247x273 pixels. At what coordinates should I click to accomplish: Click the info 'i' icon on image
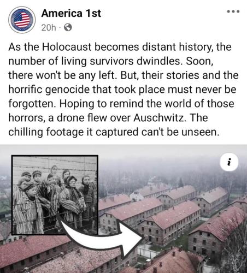[x=229, y=162]
